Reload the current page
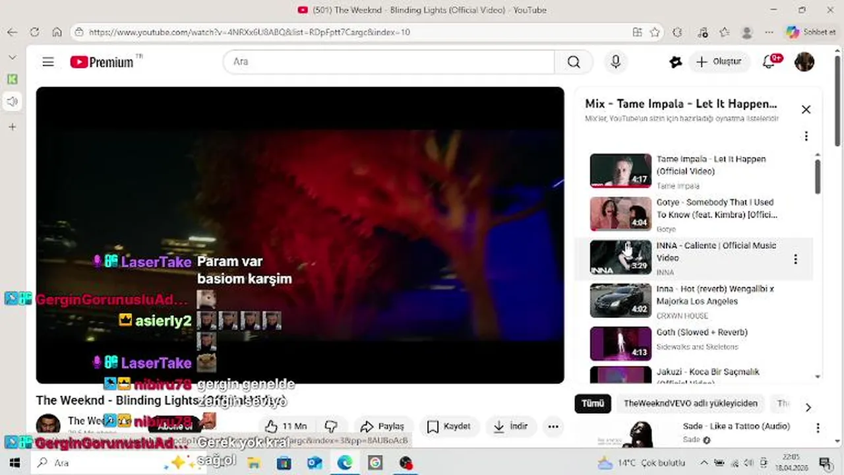 pyautogui.click(x=34, y=32)
